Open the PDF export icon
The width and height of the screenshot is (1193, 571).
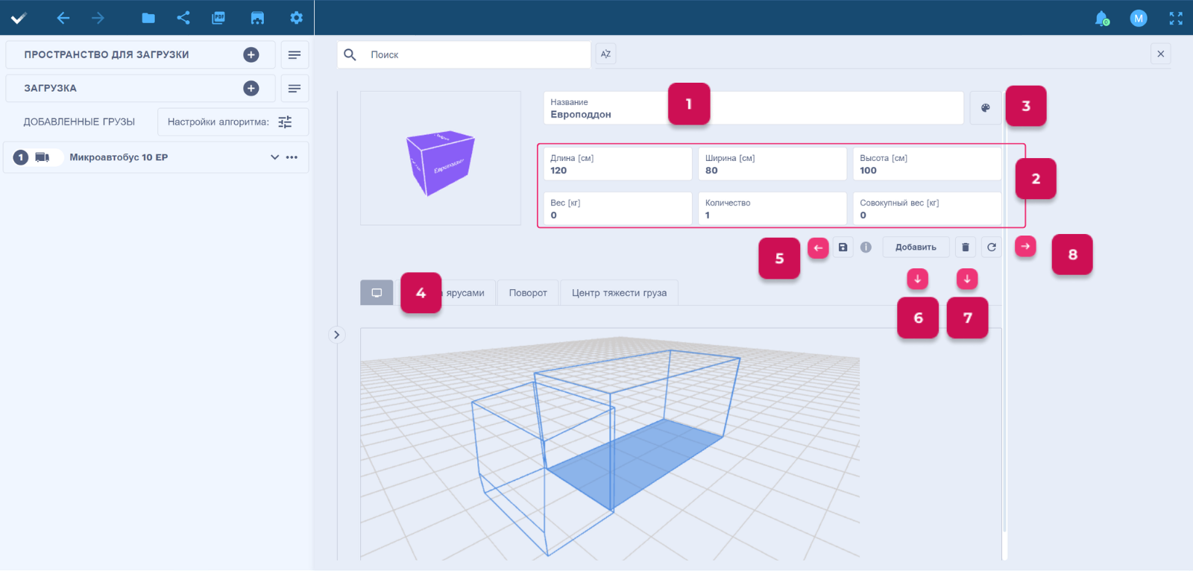click(x=218, y=18)
